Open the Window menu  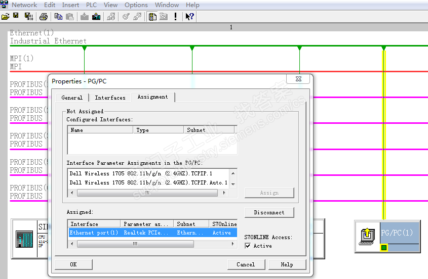[167, 5]
